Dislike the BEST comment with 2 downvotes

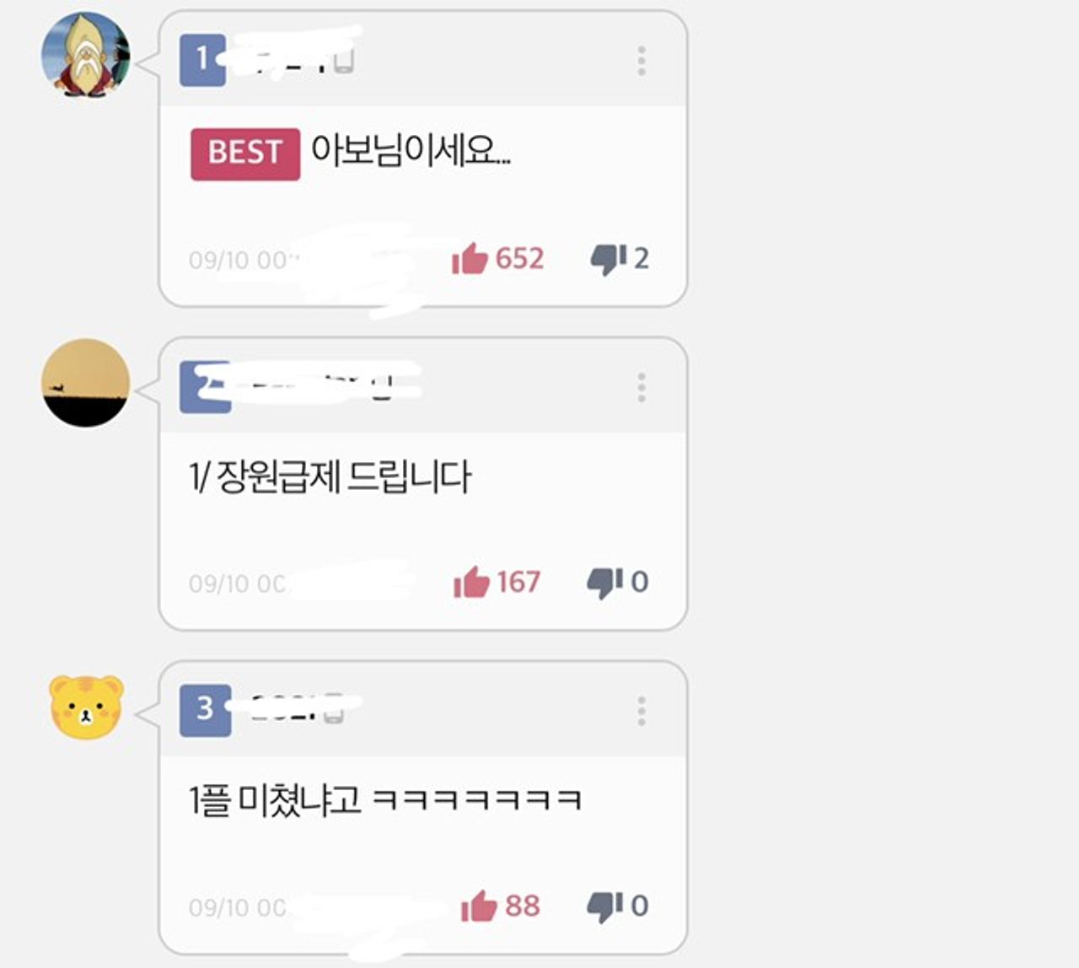click(609, 259)
